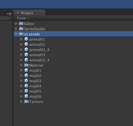Expand the moji02 prefab arrow

tap(22, 76)
